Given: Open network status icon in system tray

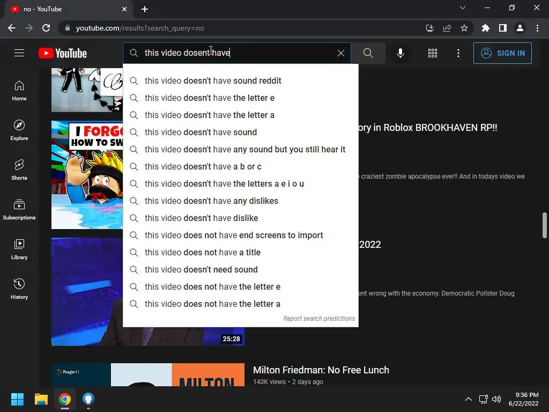Looking at the screenshot, I should pos(484,399).
